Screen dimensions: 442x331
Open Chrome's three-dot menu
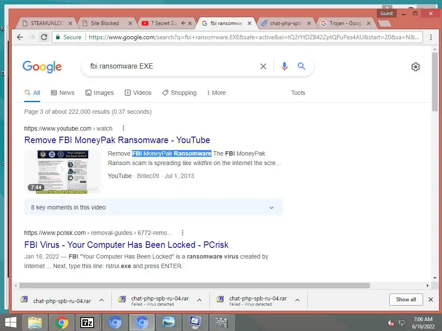pos(431,37)
